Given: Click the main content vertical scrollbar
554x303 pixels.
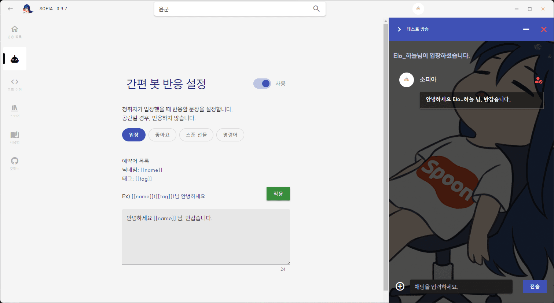Looking at the screenshot, I should [x=386, y=158].
